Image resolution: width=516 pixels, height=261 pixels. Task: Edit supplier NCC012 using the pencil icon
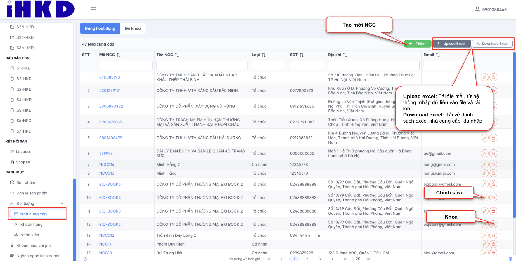[x=484, y=235]
